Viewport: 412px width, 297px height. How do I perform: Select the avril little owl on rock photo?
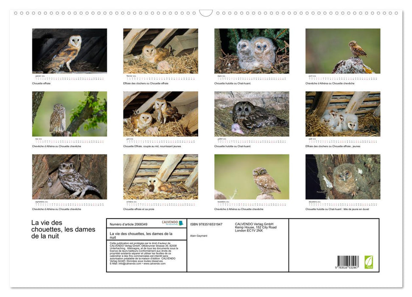343,50
